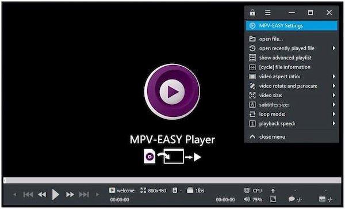Image resolution: width=345 pixels, height=209 pixels.
Task: Close the player with the X button
Action: tap(329, 13)
